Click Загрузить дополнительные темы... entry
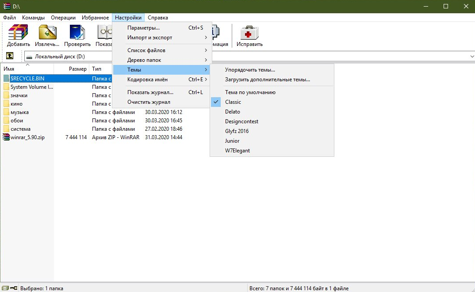Viewport: 475px width, 292px height. click(272, 79)
